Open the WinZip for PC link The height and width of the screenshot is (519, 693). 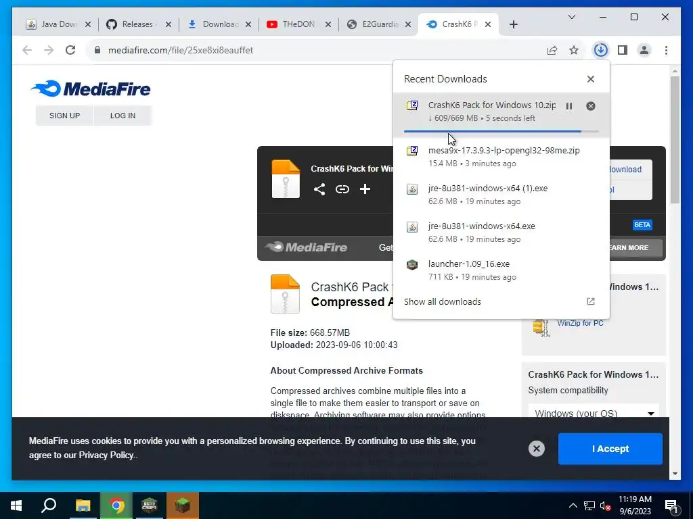(580, 323)
